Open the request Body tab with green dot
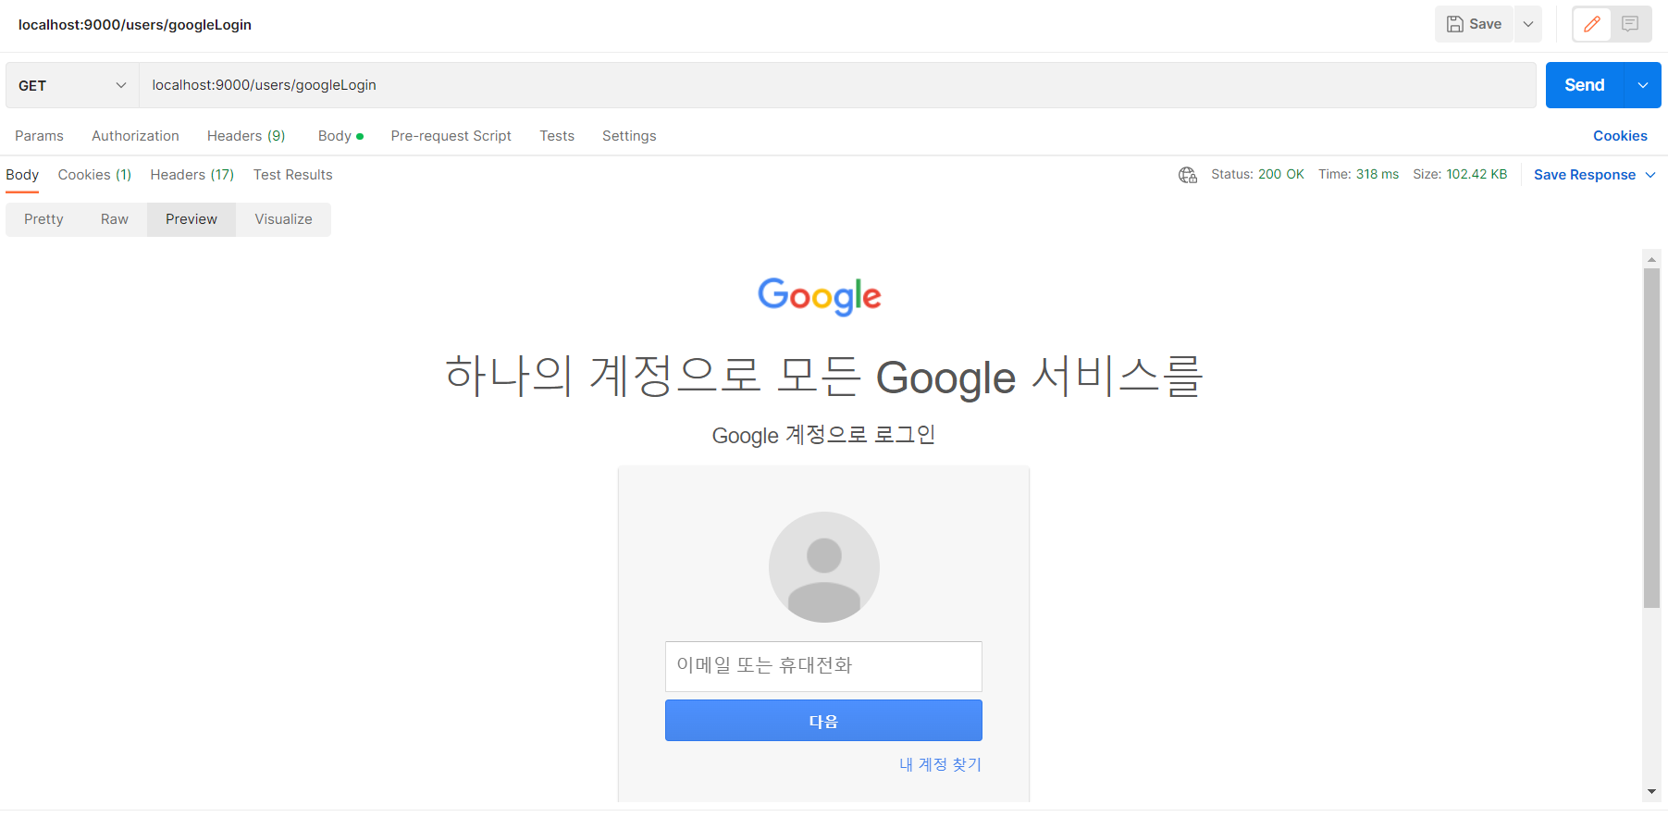Screen dimensions: 1668x817 [340, 136]
